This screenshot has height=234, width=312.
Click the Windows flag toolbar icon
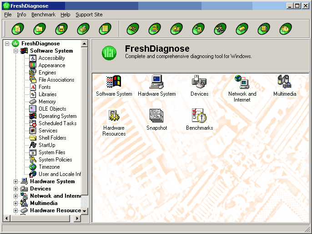click(x=133, y=29)
